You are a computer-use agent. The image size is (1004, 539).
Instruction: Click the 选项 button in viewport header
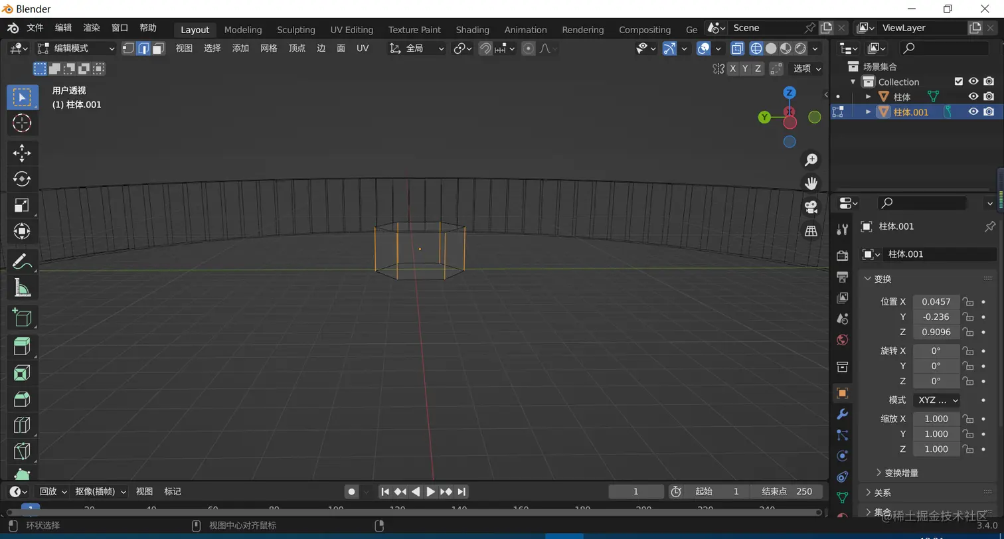pos(807,68)
